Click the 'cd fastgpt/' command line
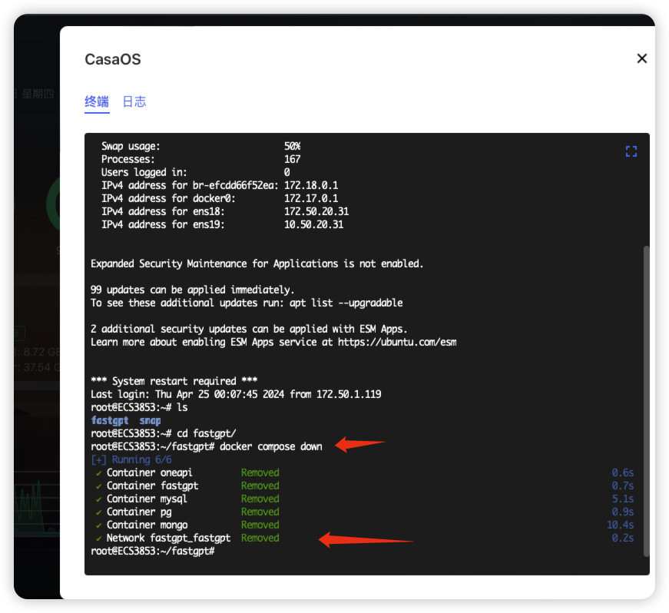 (x=164, y=433)
